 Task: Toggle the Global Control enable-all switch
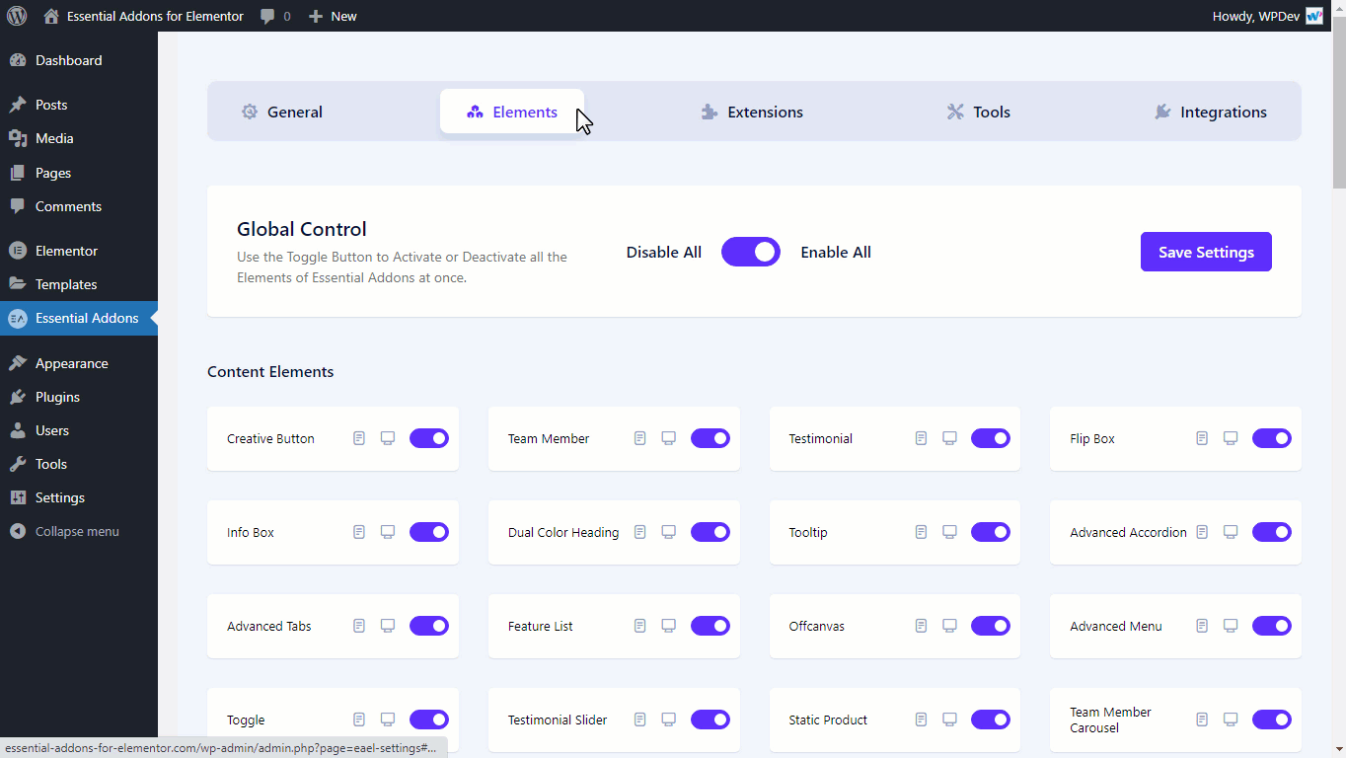pyautogui.click(x=751, y=252)
